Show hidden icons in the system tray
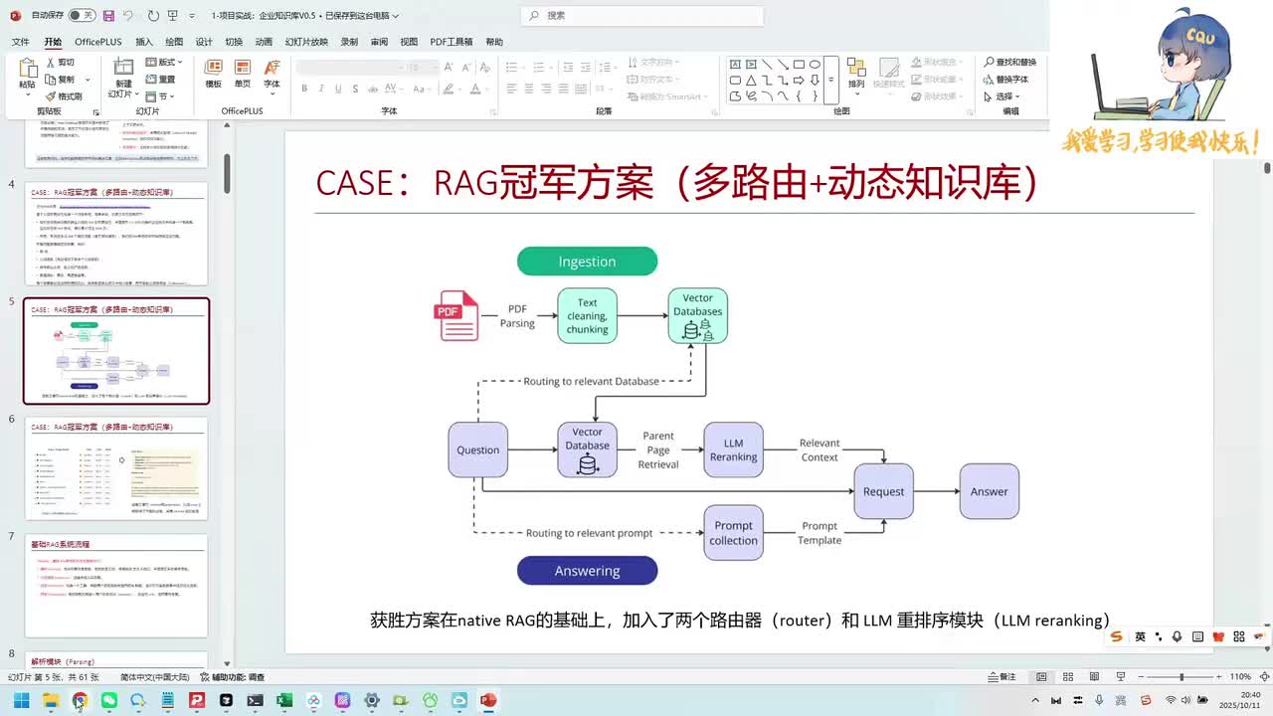This screenshot has height=716, width=1273. click(1035, 700)
